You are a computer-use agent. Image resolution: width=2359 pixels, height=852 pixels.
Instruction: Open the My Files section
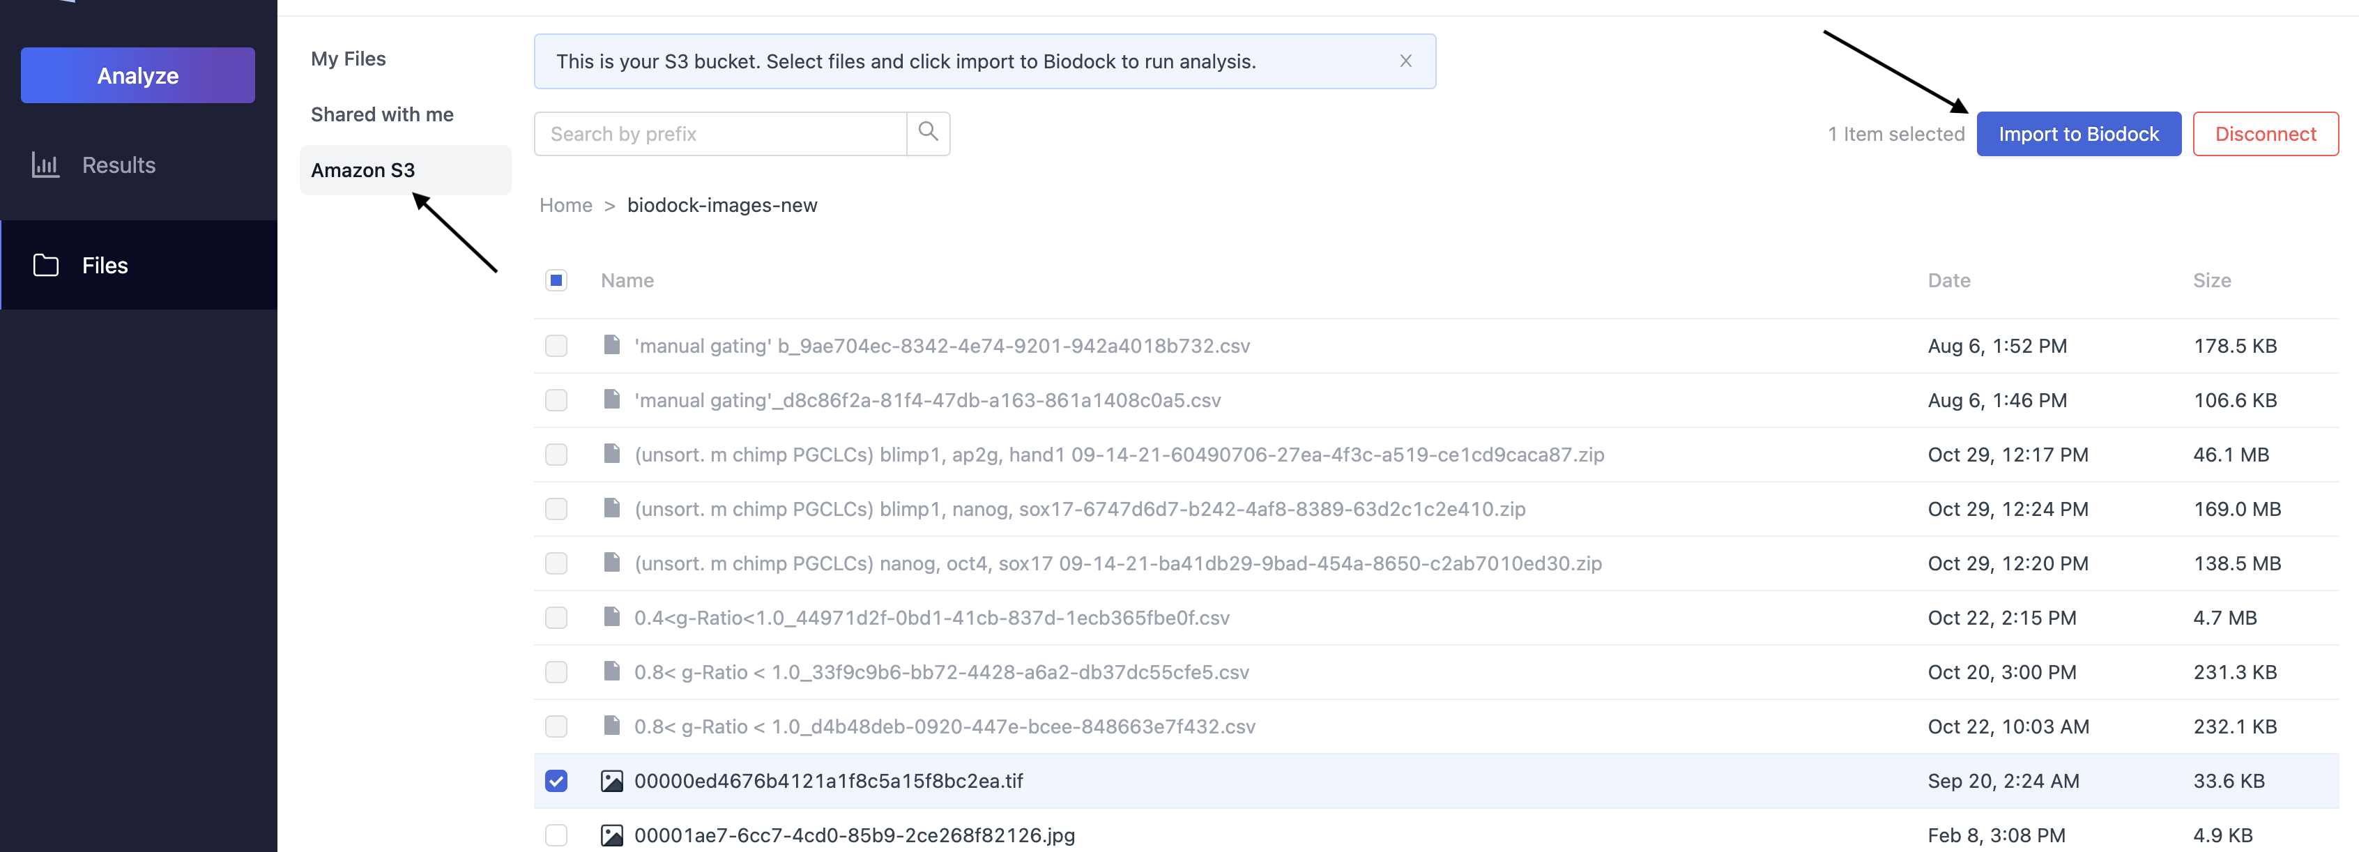point(348,59)
